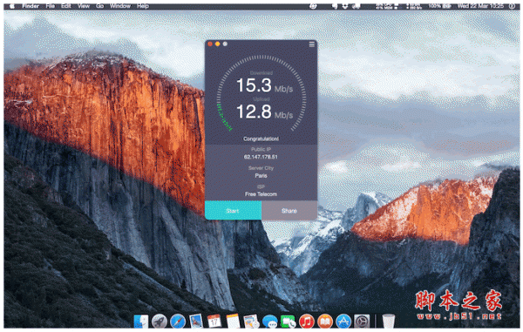The image size is (523, 332).
Task: Close the speed test window
Action: [x=210, y=44]
